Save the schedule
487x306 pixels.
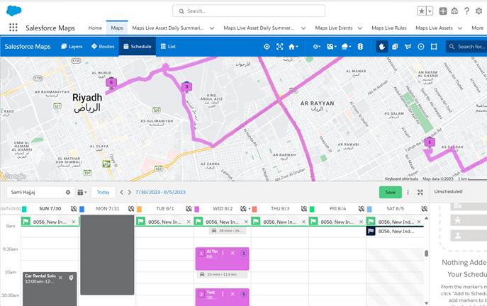pos(391,193)
